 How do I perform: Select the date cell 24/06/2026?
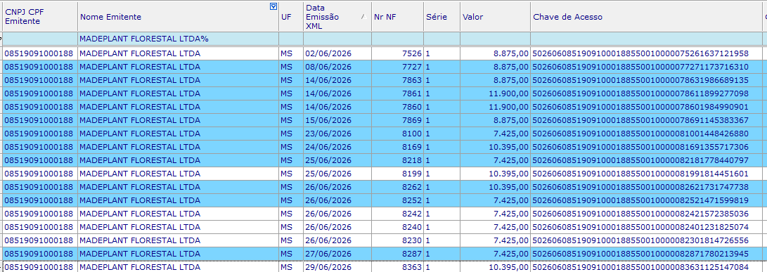tap(337, 147)
